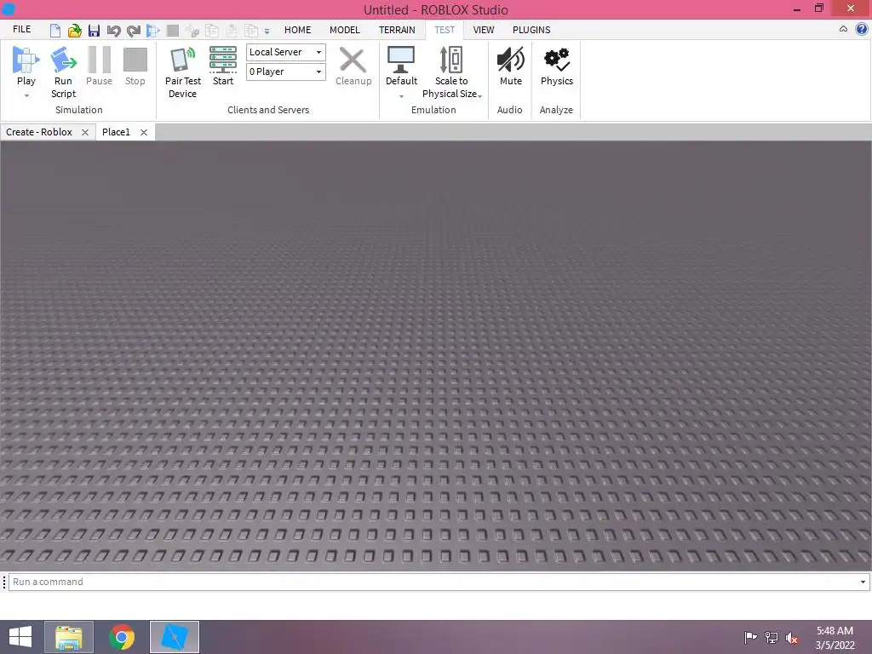
Task: Collapse the ribbon with the caret icon
Action: [843, 30]
